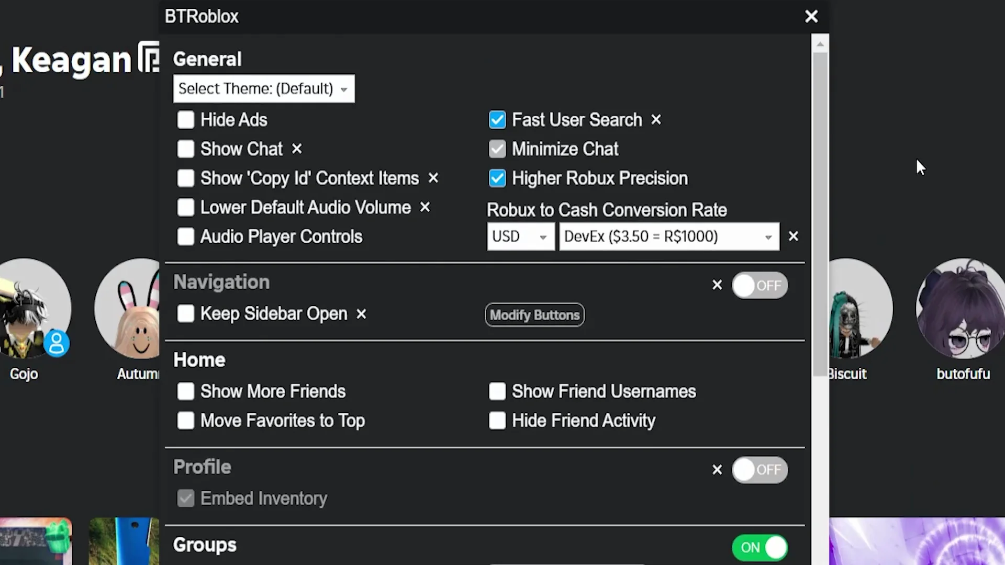Turn on the Navigation section toggle

point(760,286)
